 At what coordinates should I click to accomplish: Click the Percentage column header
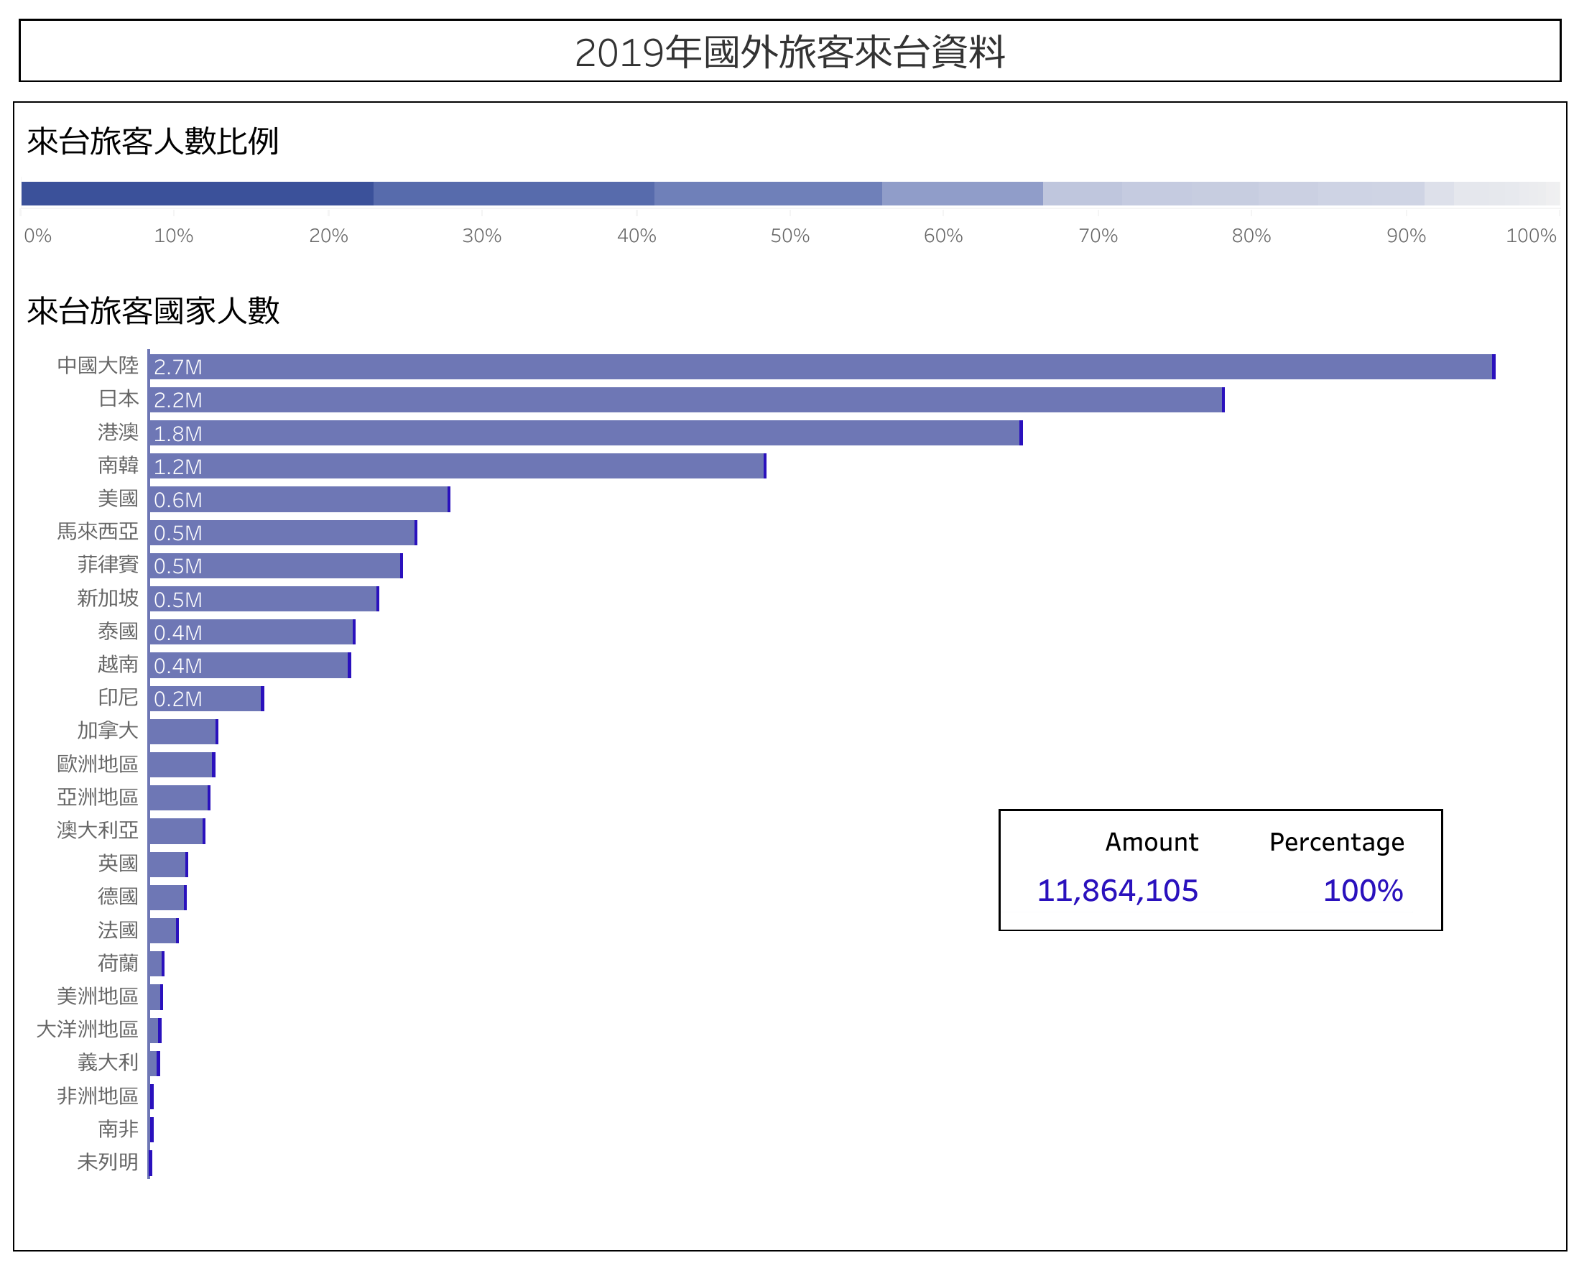1337,843
